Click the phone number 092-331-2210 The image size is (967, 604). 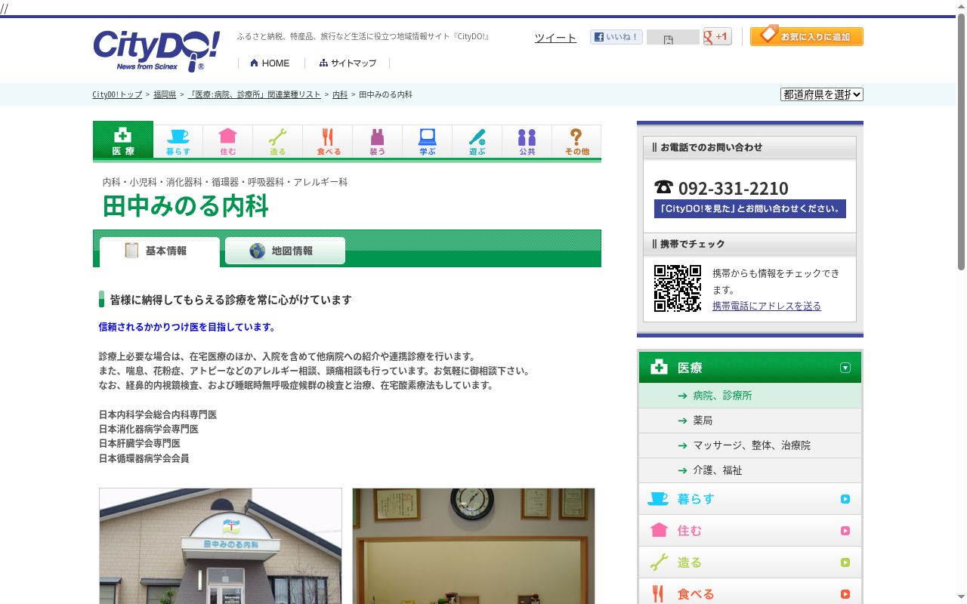733,189
